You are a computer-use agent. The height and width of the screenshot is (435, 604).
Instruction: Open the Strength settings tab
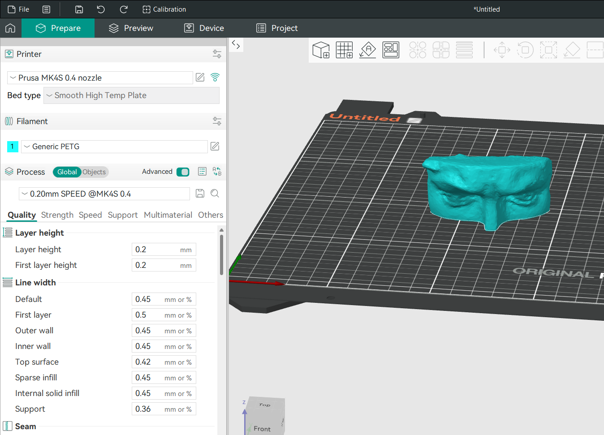pyautogui.click(x=57, y=215)
